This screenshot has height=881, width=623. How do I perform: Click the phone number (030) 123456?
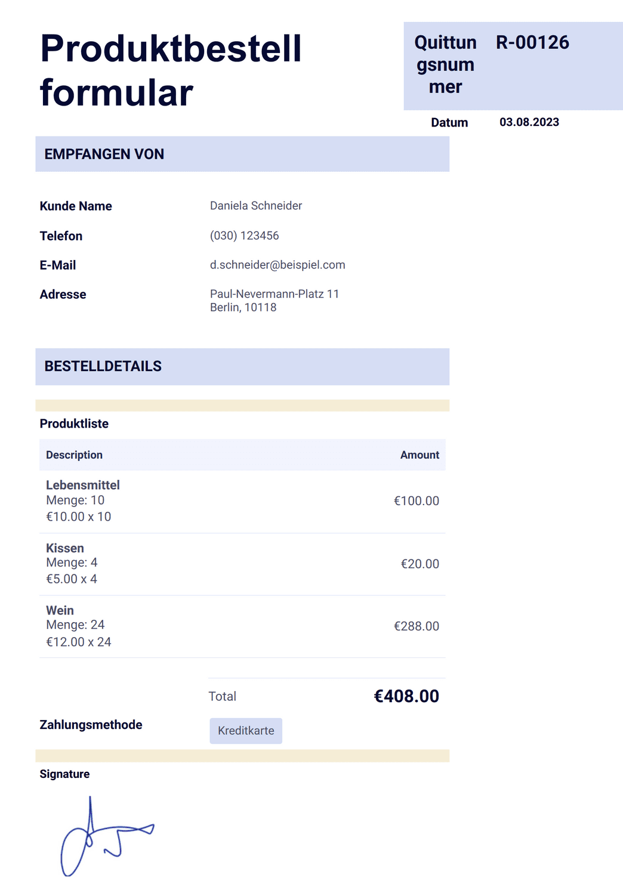[245, 236]
